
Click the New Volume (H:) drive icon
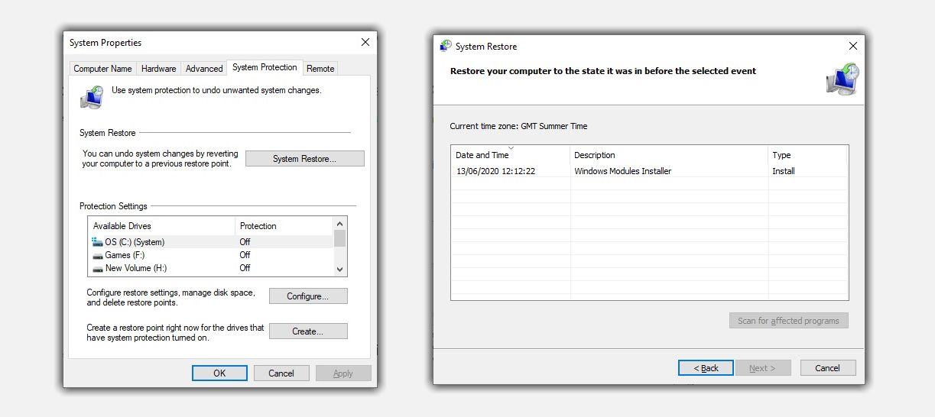(x=97, y=268)
